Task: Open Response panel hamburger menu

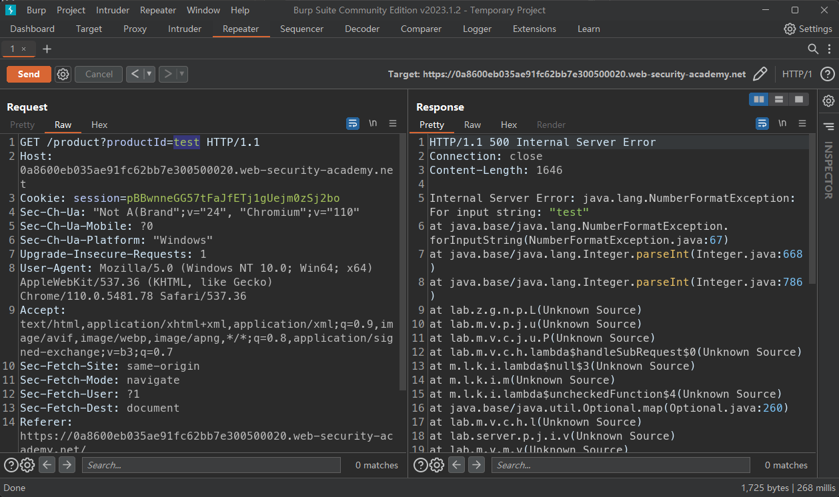Action: pyautogui.click(x=802, y=123)
